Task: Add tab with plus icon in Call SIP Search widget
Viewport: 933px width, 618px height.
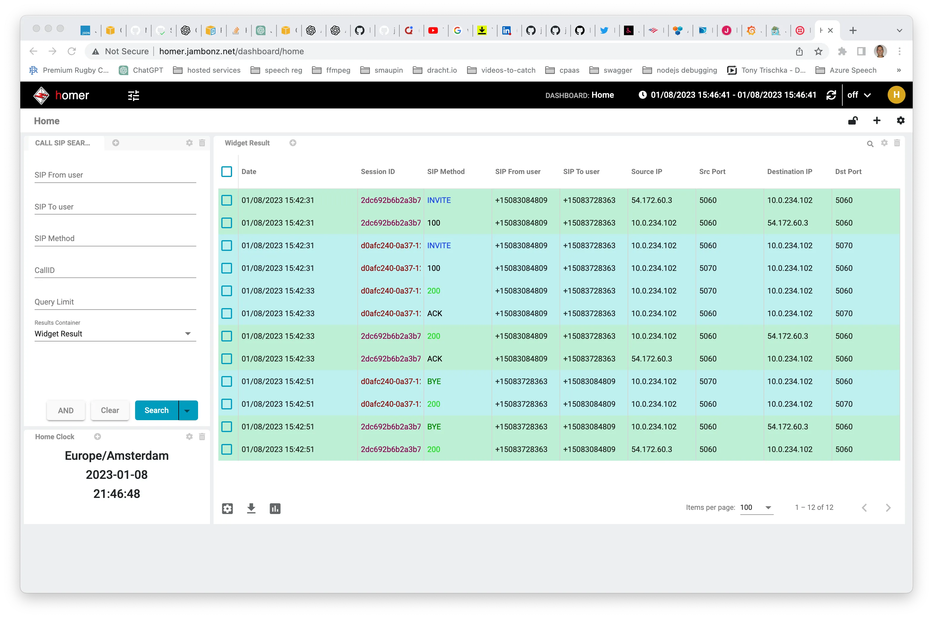Action: (x=116, y=143)
